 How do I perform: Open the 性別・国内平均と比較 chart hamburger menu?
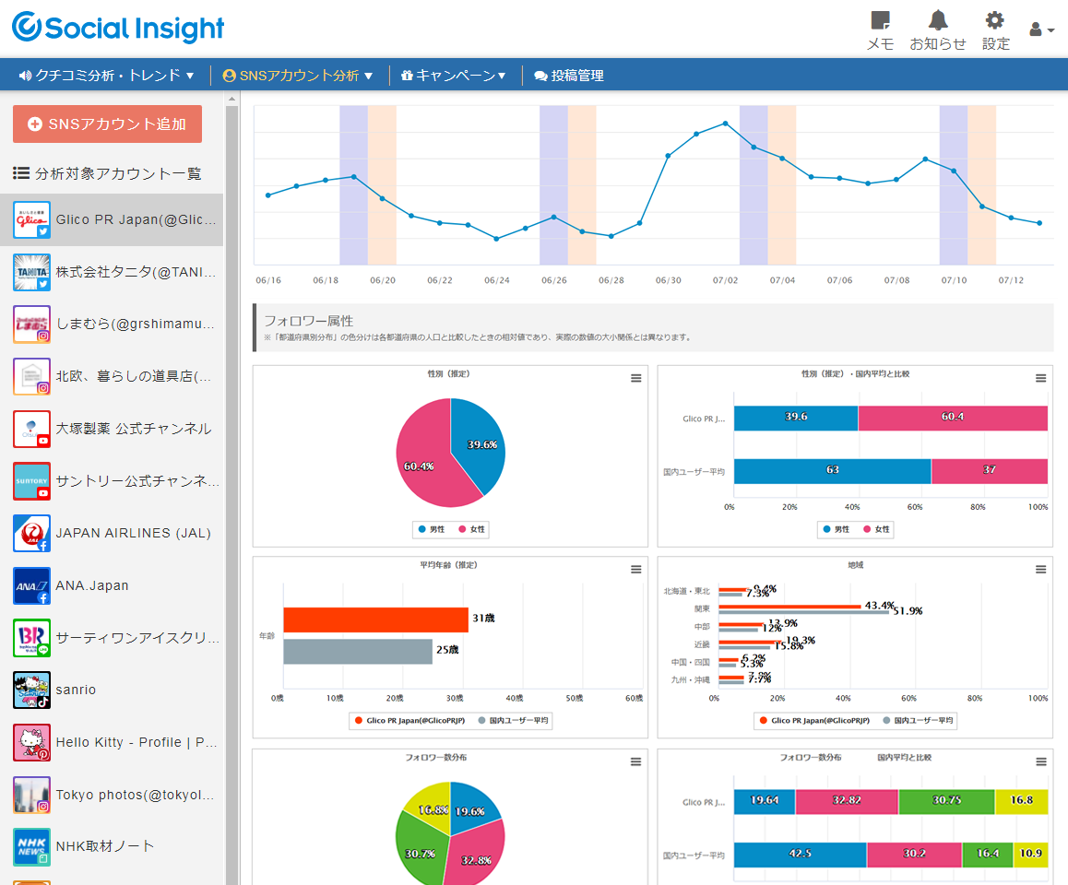pos(1040,379)
